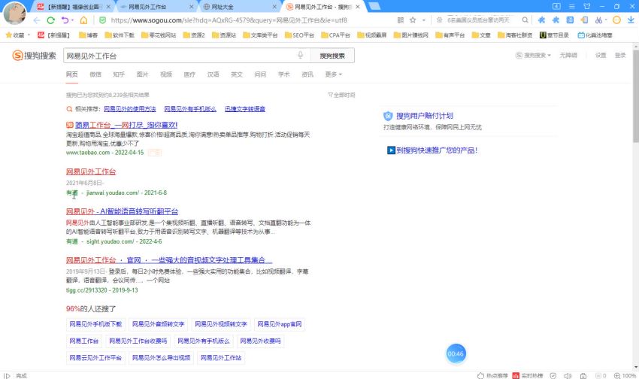Screen dimensions: 639x379
Task: Open the skin shirt icon in title bar
Action: point(587,7)
